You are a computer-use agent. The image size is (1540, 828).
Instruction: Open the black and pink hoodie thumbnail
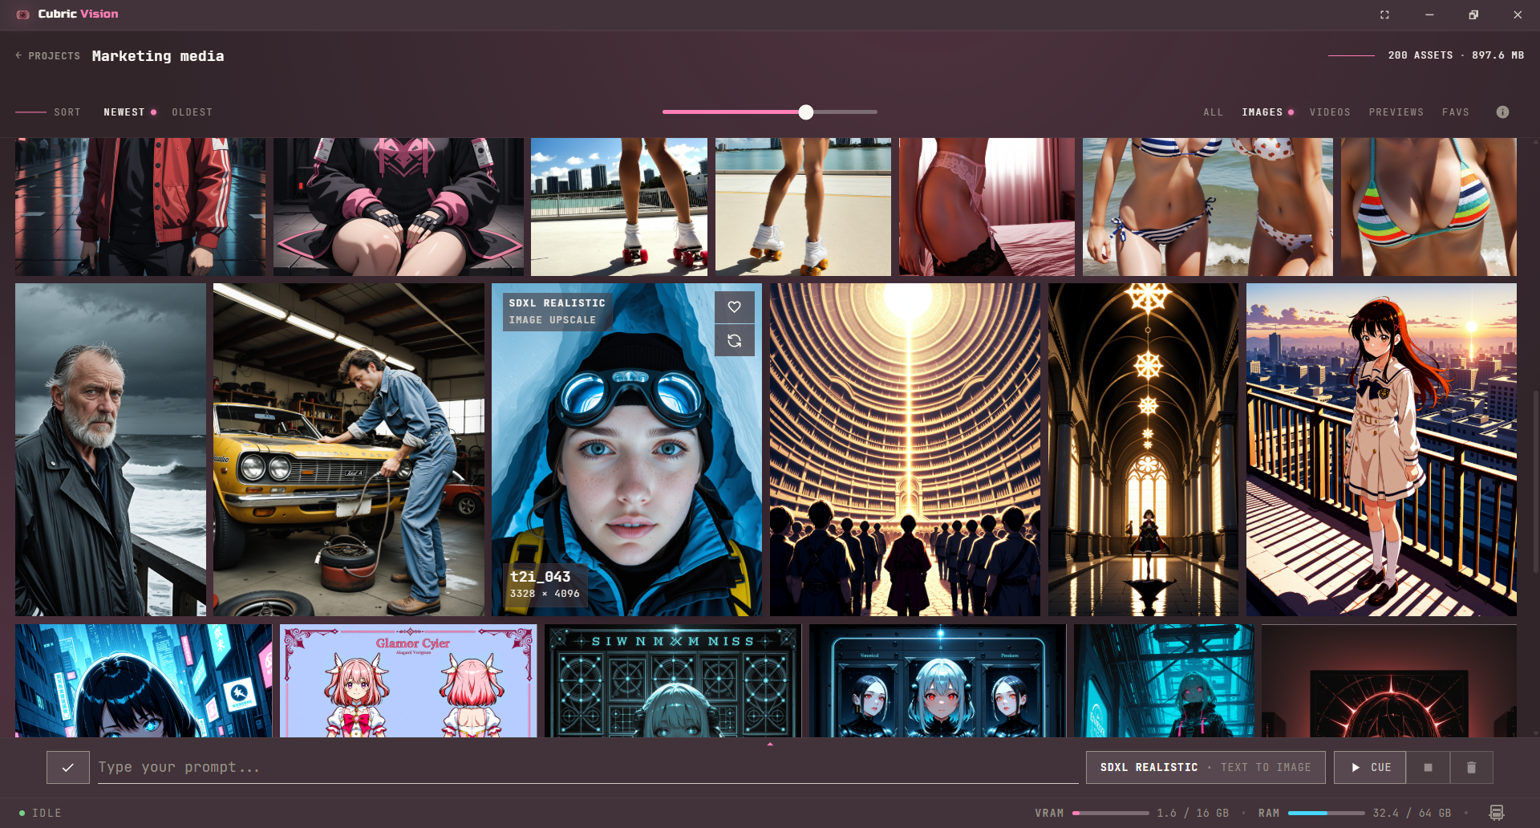coord(399,207)
